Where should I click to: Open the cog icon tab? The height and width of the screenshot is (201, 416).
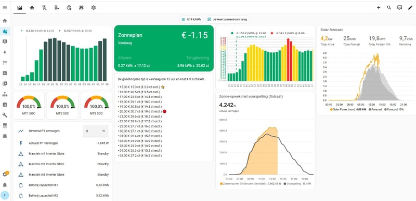click(x=94, y=8)
